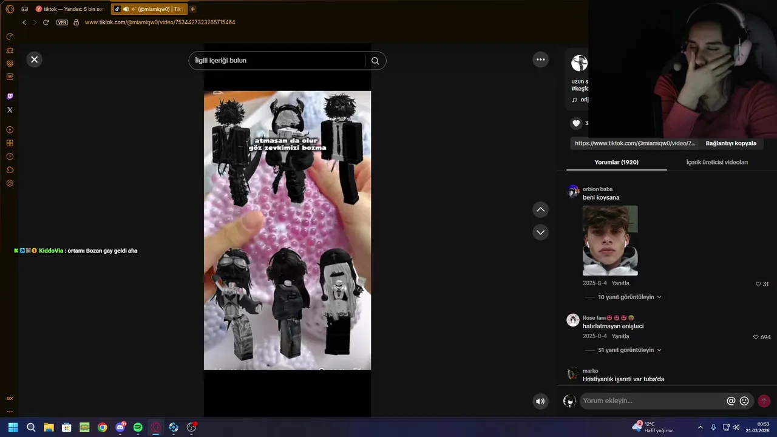Screen dimensions: 777x437
Task: Close the TikTok video viewer with X
Action: point(34,59)
